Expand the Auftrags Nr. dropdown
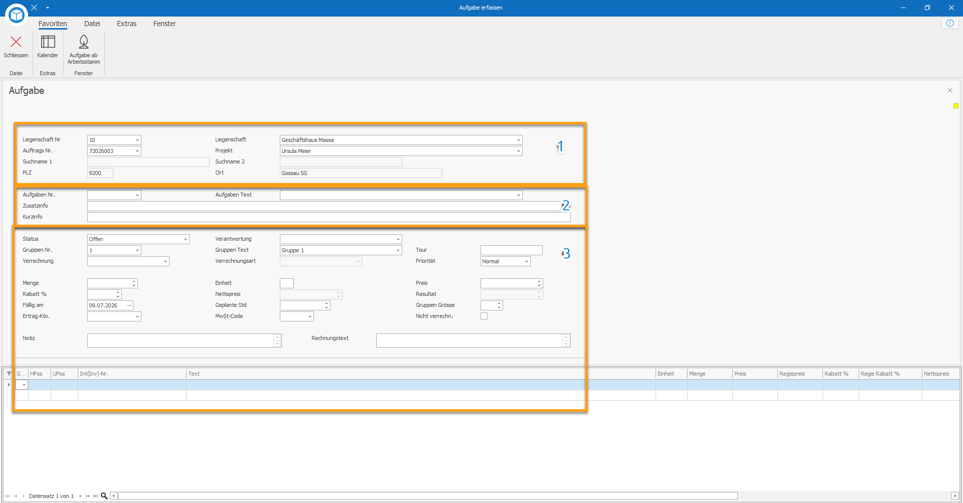The image size is (963, 503). 137,151
